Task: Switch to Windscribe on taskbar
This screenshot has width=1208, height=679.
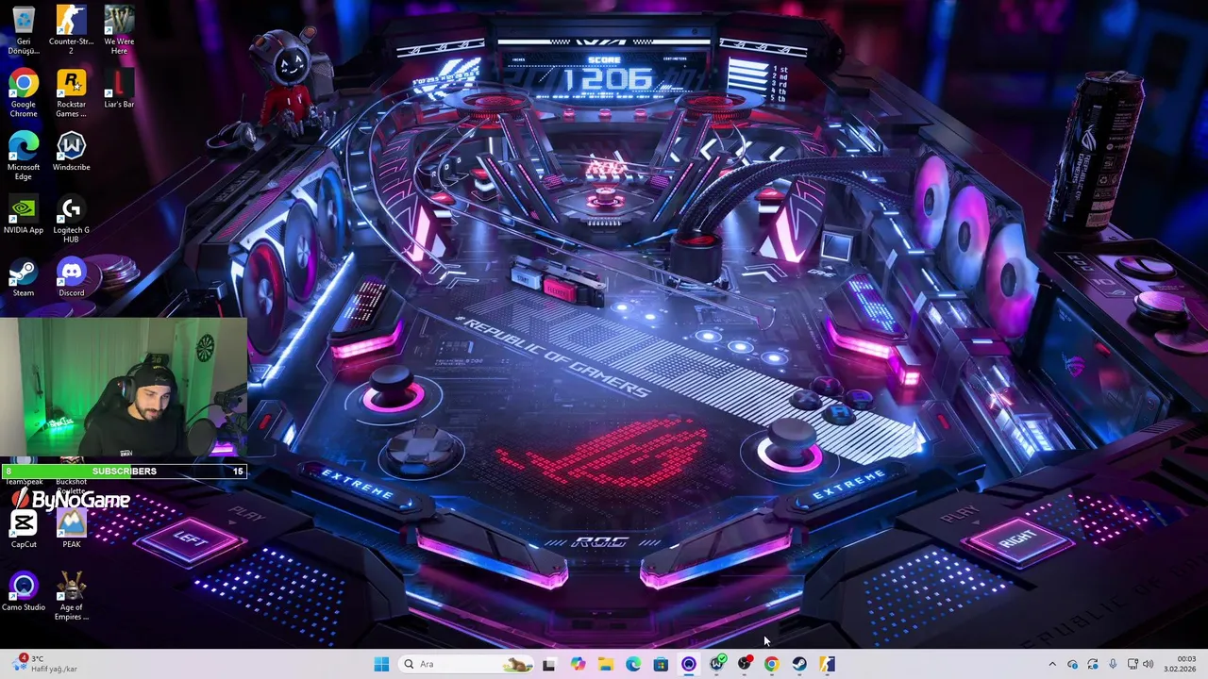Action: (x=716, y=664)
